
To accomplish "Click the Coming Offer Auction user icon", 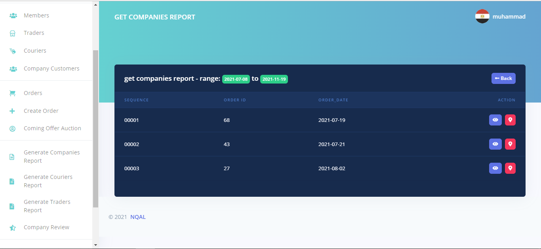I will pyautogui.click(x=12, y=129).
